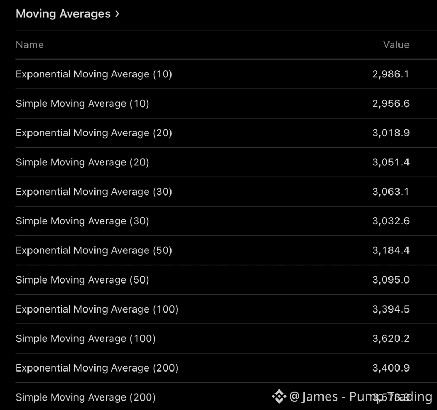Select the Simple Moving Average (30) row
437x410 pixels.
point(82,221)
